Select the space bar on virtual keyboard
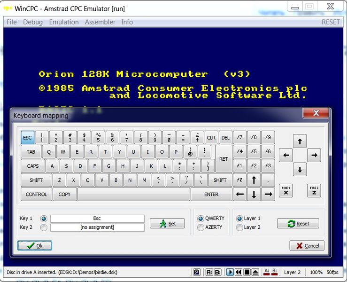 tap(134, 194)
